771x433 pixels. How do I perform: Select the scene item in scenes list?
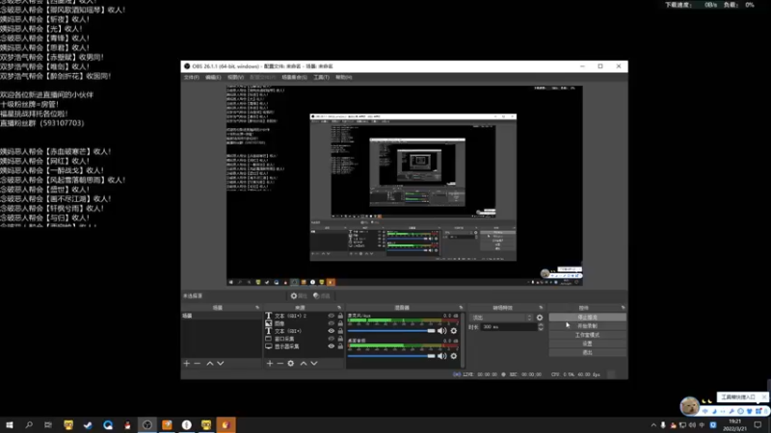coord(222,316)
